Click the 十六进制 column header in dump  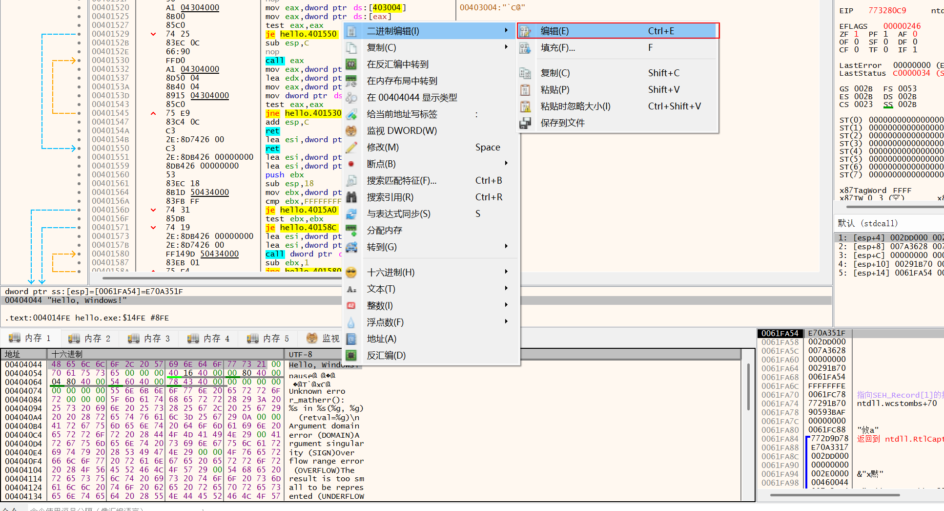point(165,354)
